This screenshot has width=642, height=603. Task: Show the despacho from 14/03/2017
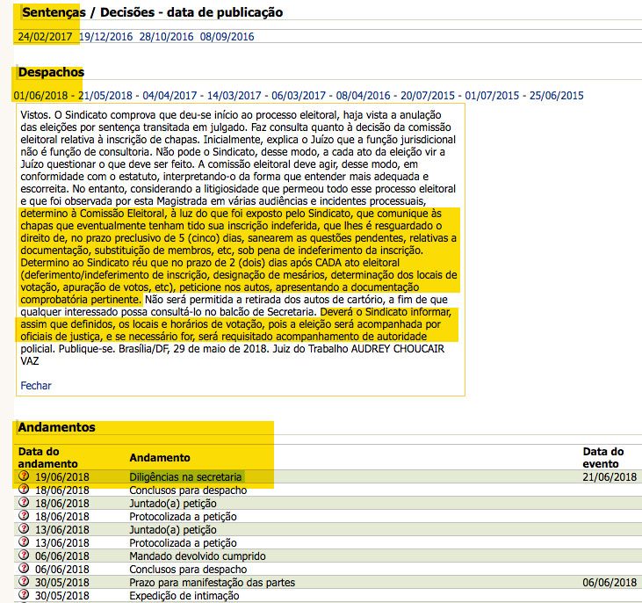tap(234, 96)
